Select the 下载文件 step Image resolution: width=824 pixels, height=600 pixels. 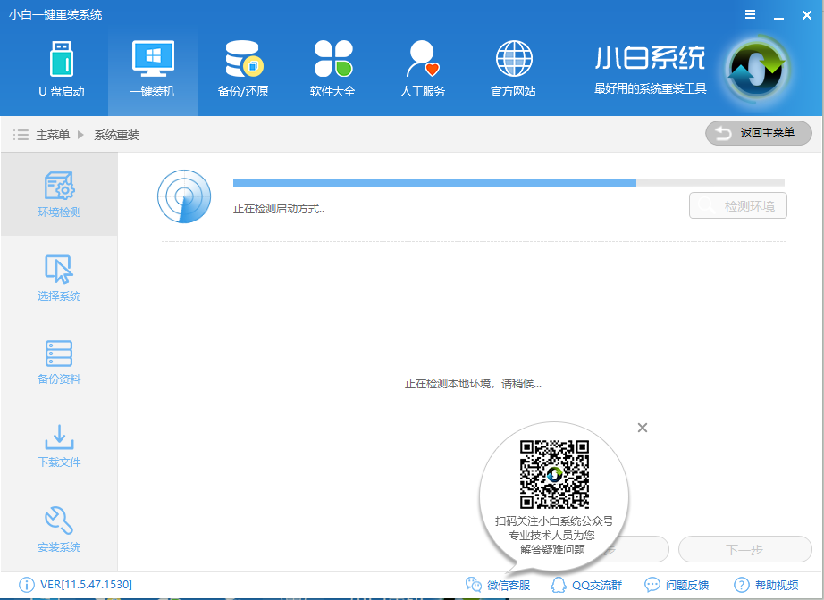(59, 444)
